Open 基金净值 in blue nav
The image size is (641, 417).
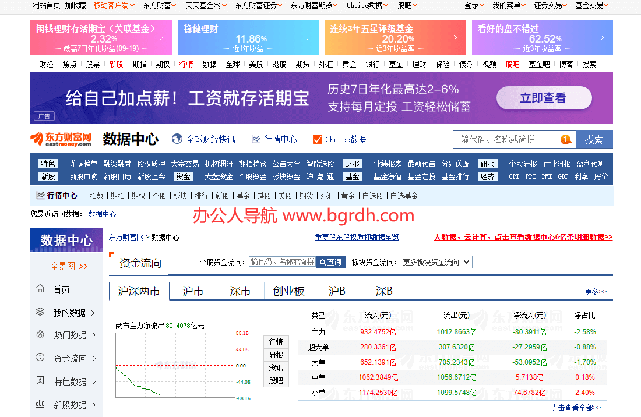[x=388, y=176]
